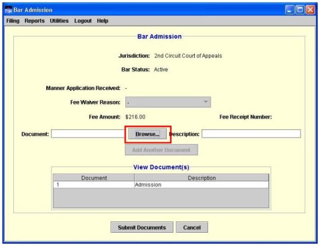
Task: Cancel the bar admission form
Action: tap(192, 227)
